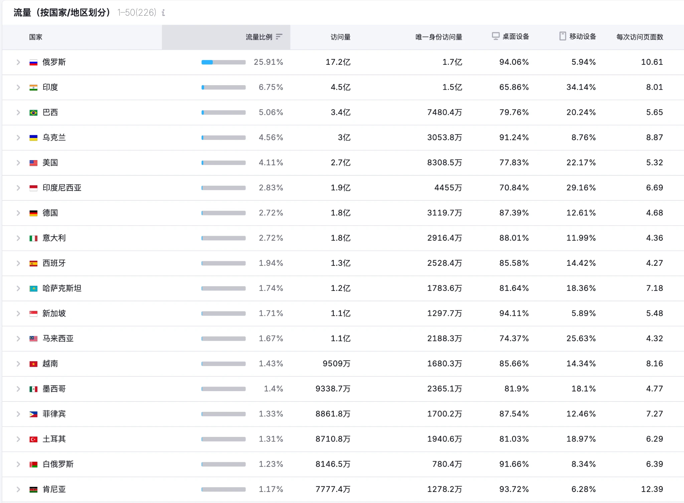Expand the 菲律宾 row details
Image resolution: width=684 pixels, height=503 pixels.
click(18, 414)
